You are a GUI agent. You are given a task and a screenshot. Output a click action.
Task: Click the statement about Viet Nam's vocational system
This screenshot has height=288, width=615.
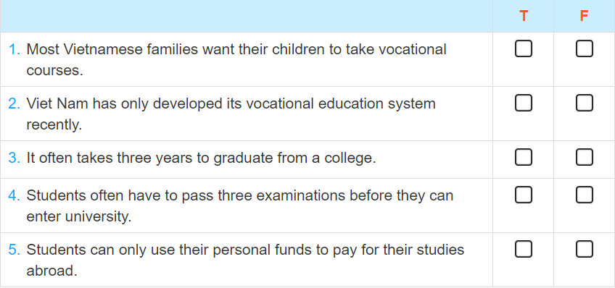point(231,114)
